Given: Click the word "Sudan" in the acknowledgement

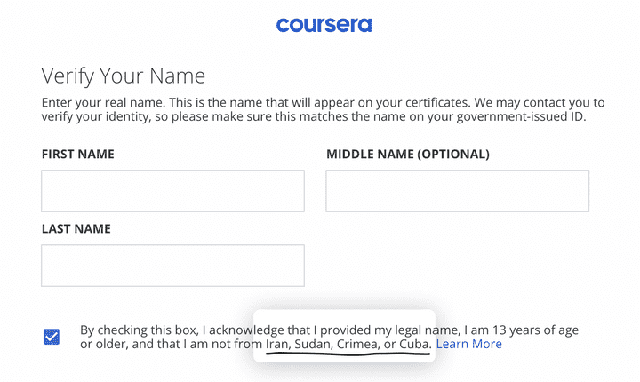Looking at the screenshot, I should click(312, 344).
